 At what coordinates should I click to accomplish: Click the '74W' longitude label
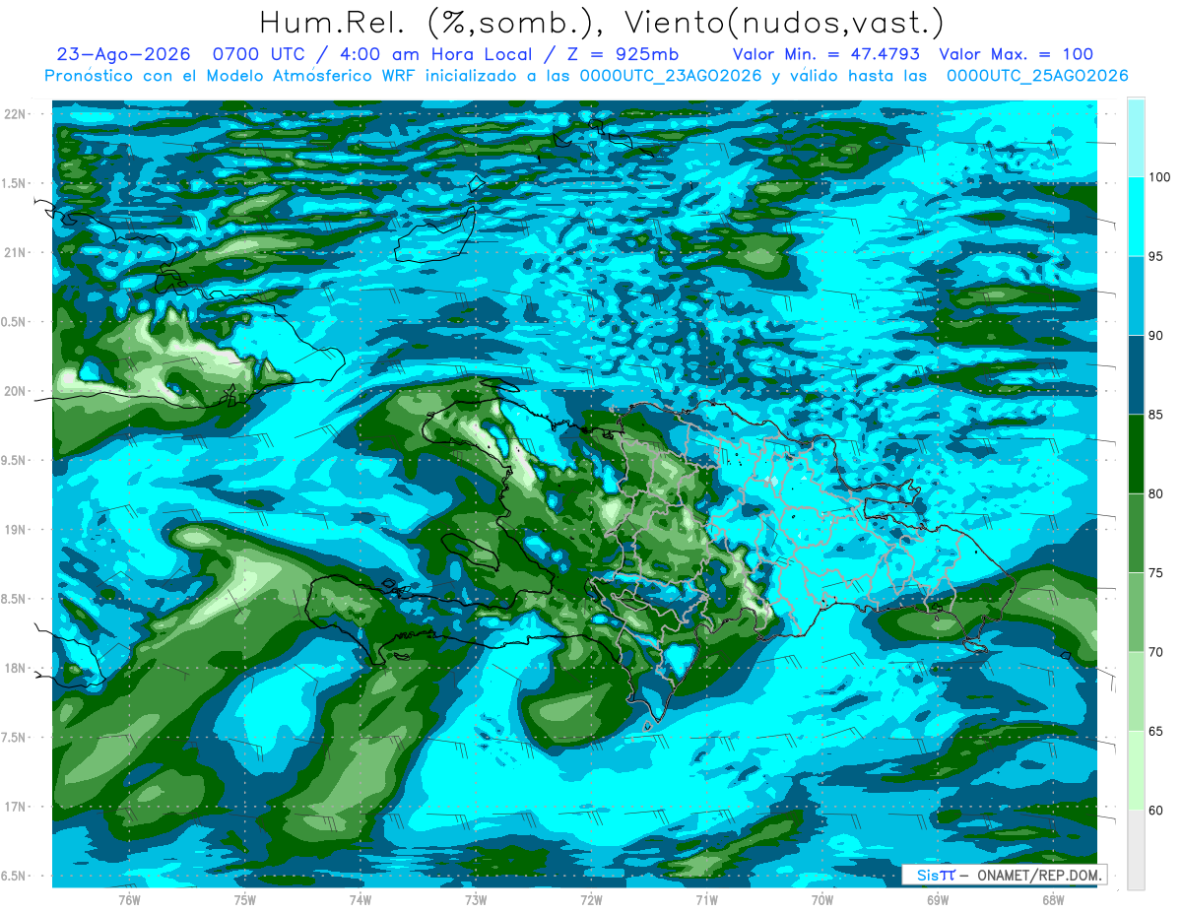coord(361,900)
